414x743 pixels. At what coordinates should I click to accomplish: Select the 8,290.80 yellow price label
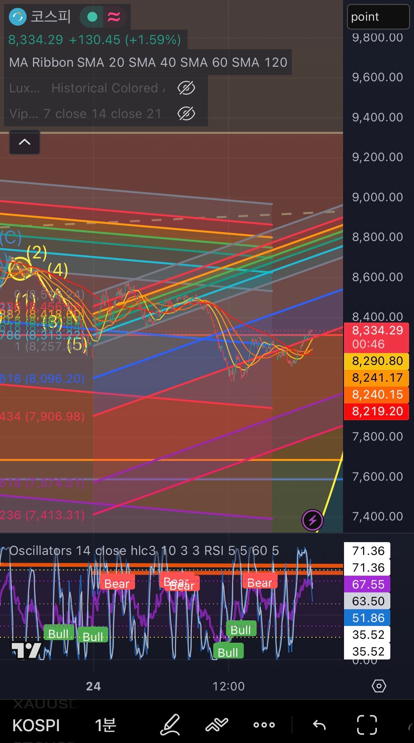tap(377, 361)
